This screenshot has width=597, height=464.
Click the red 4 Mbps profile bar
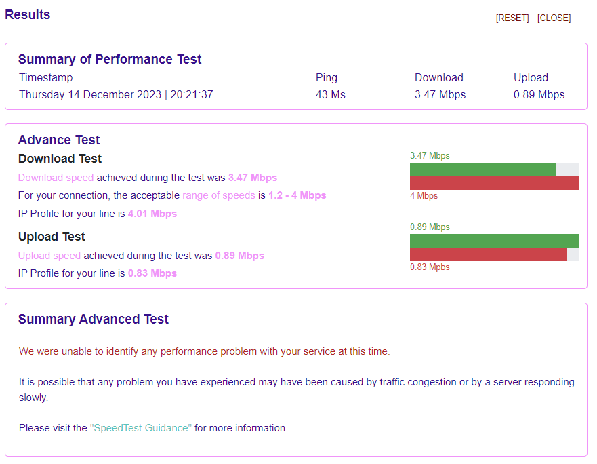point(494,183)
